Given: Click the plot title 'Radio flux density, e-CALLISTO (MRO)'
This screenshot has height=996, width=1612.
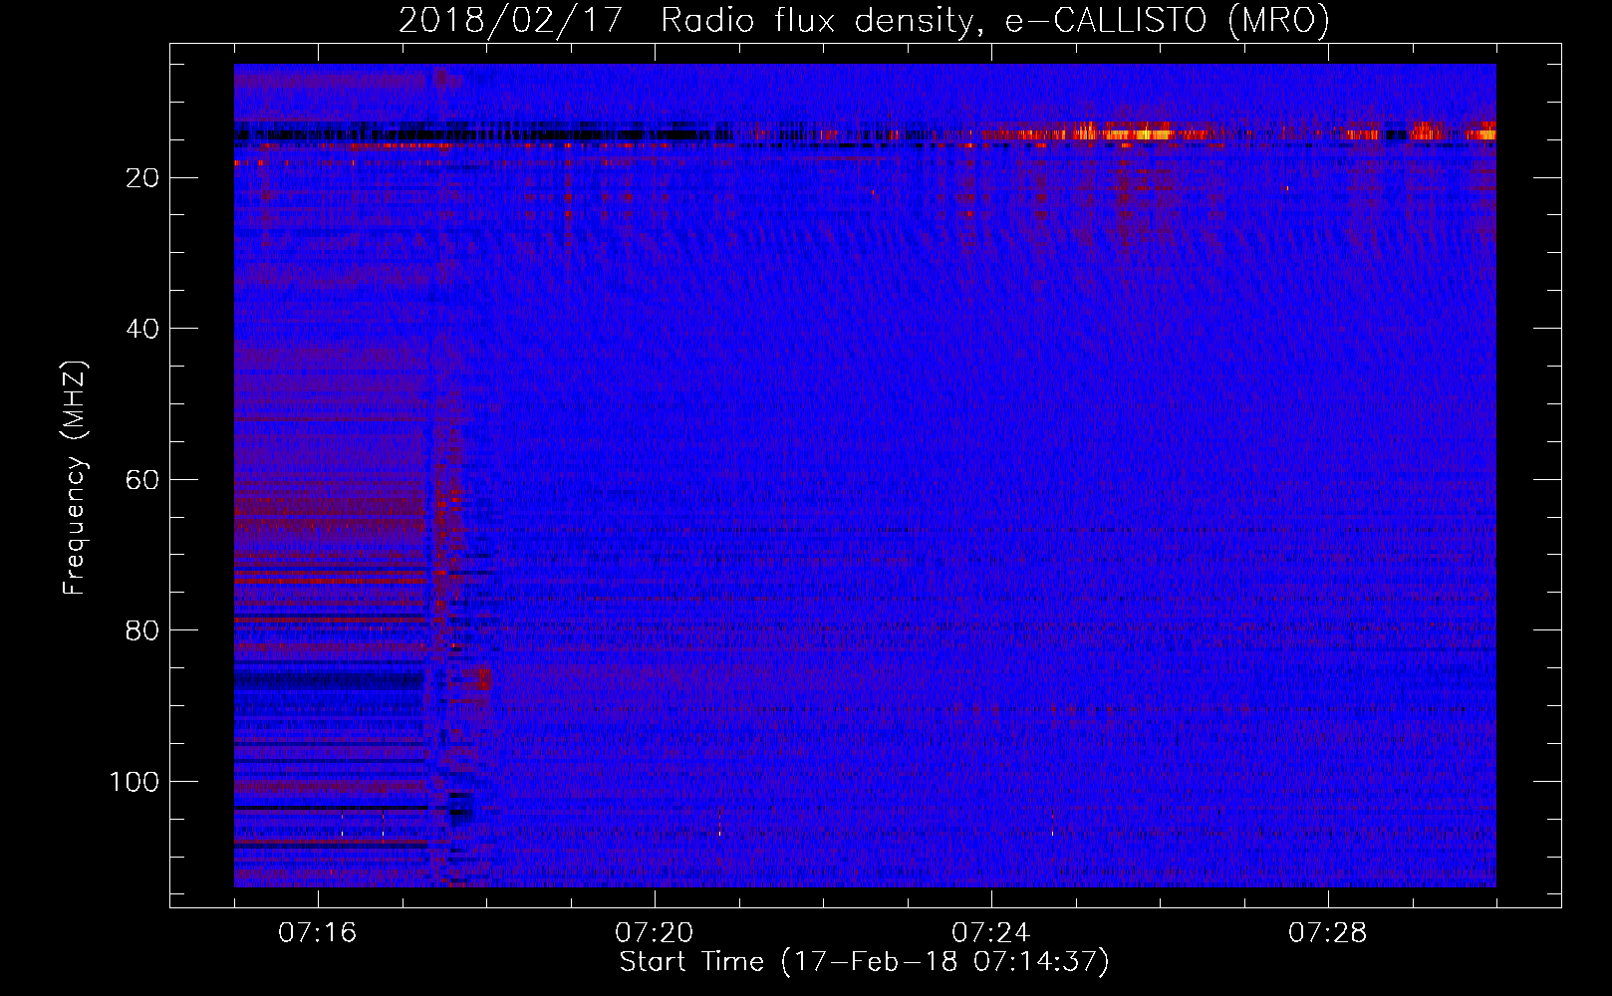Looking at the screenshot, I should tap(994, 21).
